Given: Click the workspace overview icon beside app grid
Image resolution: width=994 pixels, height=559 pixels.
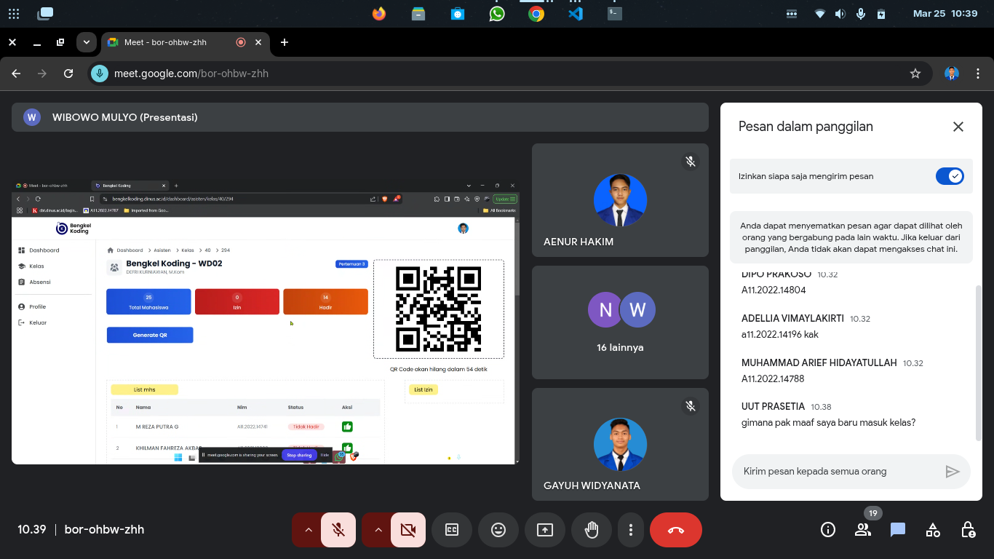Looking at the screenshot, I should [45, 14].
